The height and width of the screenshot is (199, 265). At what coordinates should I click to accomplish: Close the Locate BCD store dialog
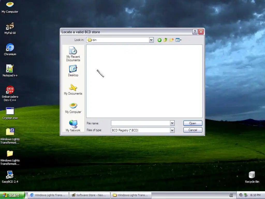pos(201,32)
